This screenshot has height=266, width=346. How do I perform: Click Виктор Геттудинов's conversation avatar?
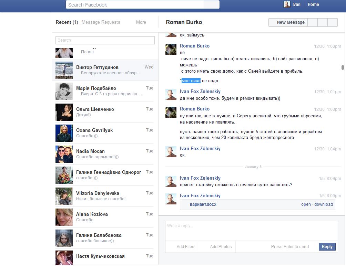[x=64, y=70]
